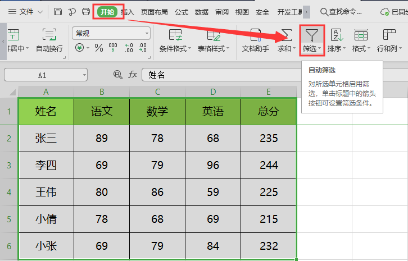Expand the 排序 dropdown arrow

pyautogui.click(x=344, y=48)
